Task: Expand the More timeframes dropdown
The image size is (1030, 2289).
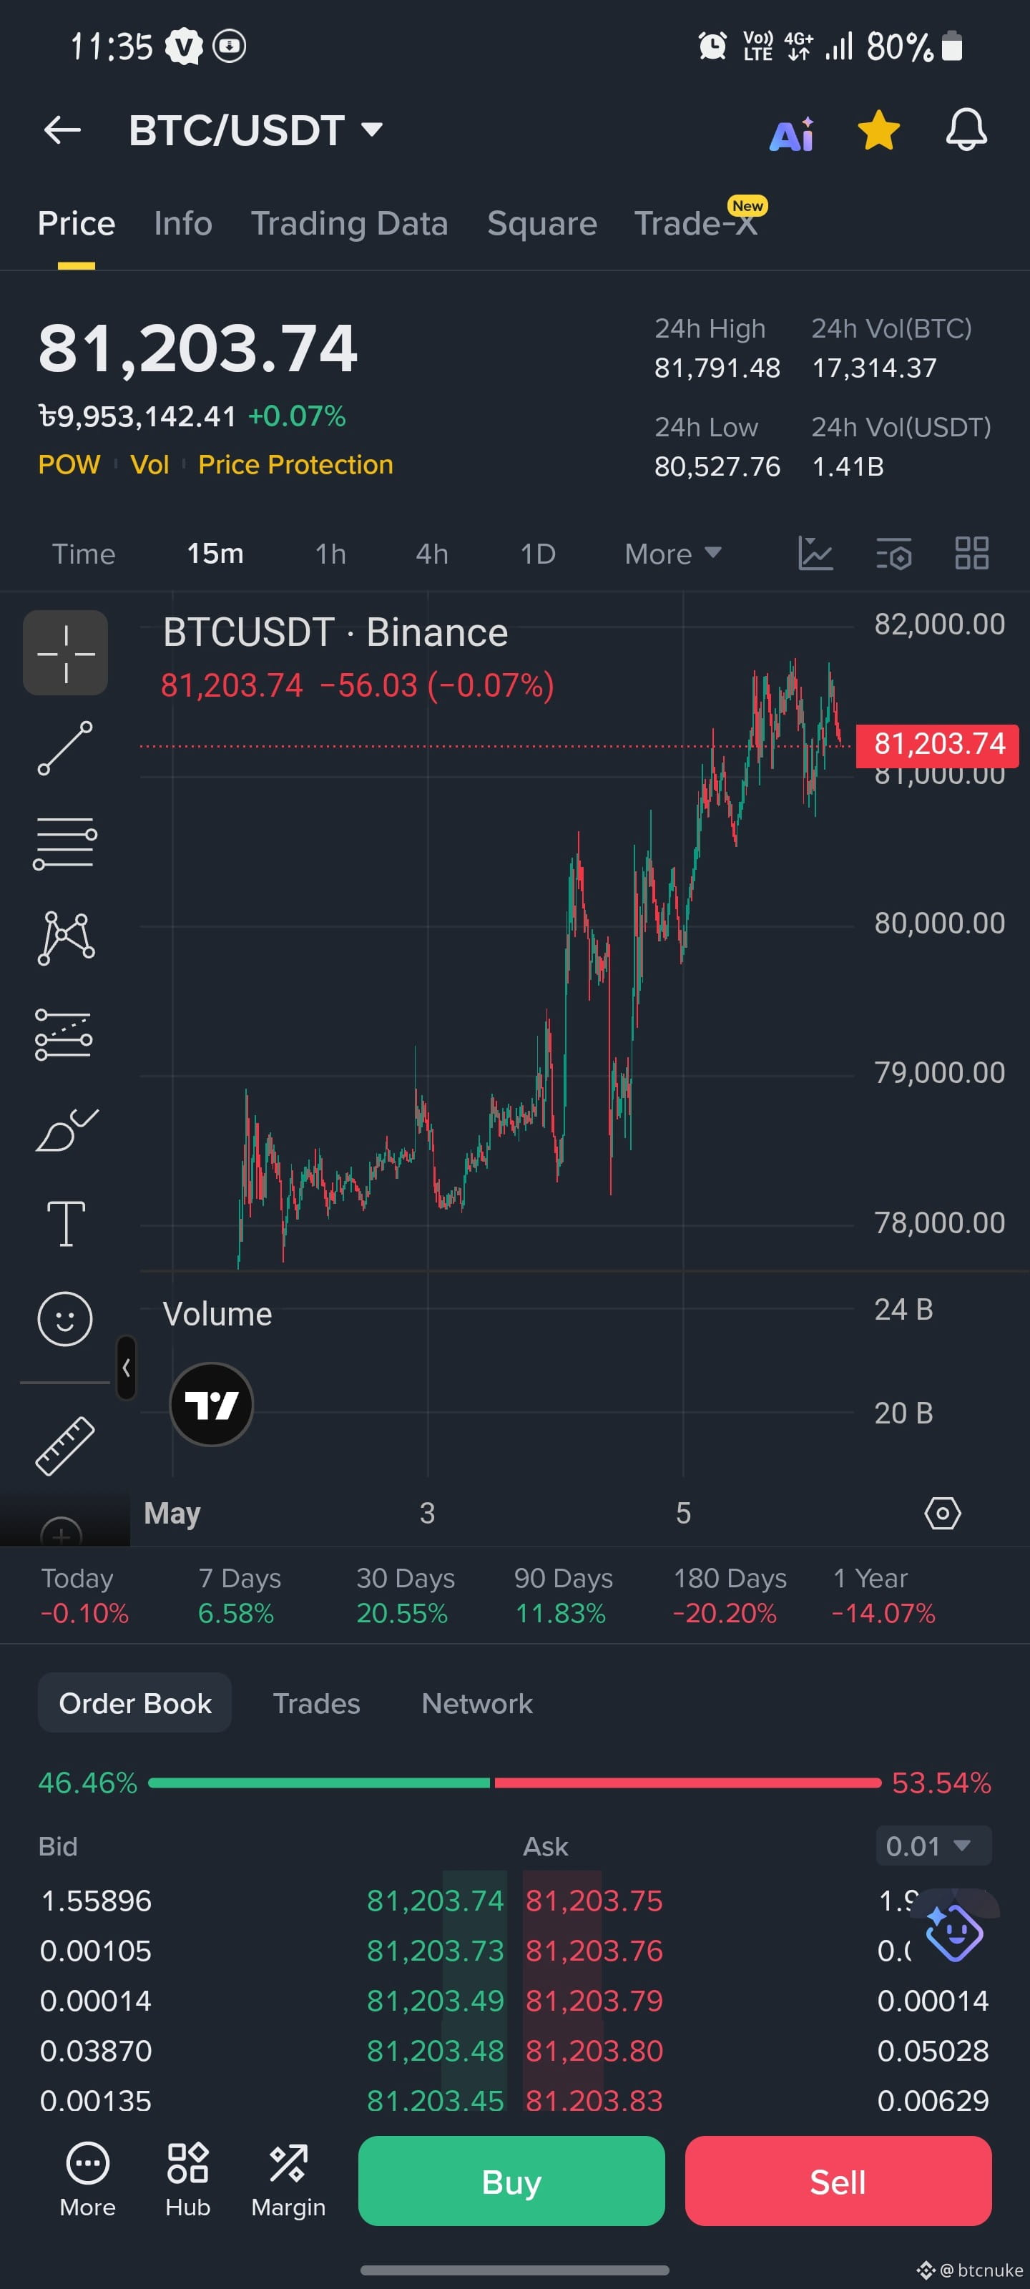Action: click(x=673, y=554)
